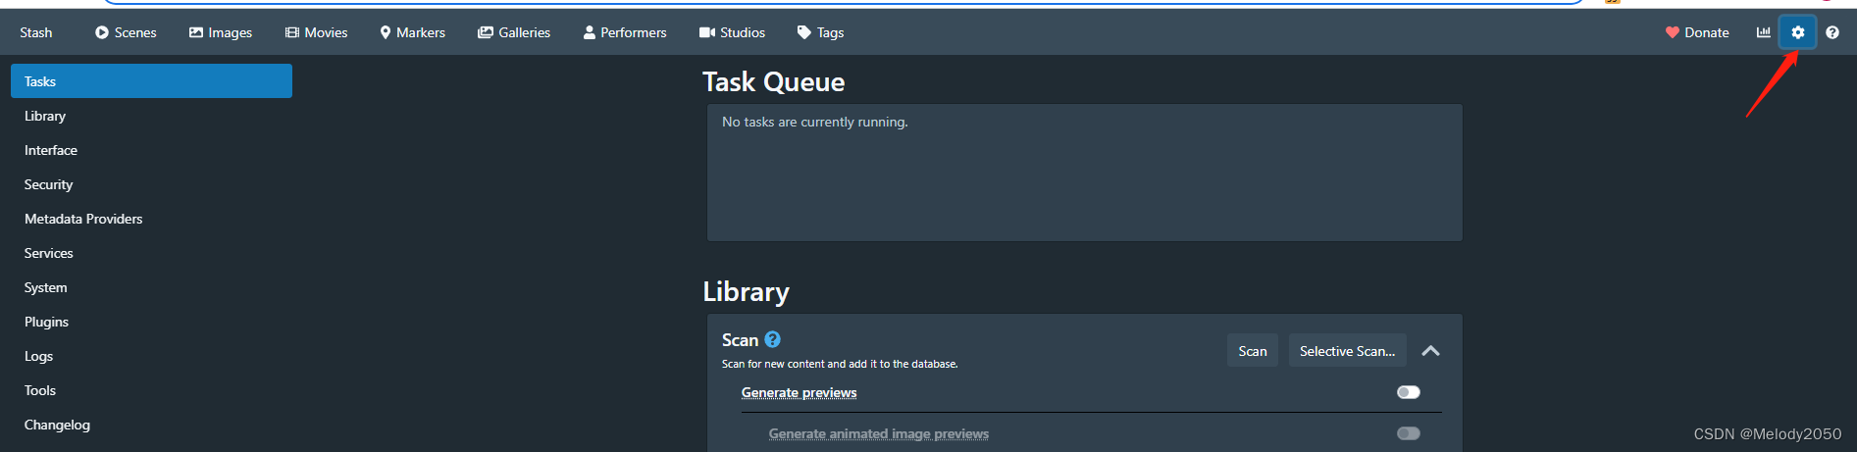Open the Metadata Providers tab
The height and width of the screenshot is (452, 1857).
(x=151, y=219)
